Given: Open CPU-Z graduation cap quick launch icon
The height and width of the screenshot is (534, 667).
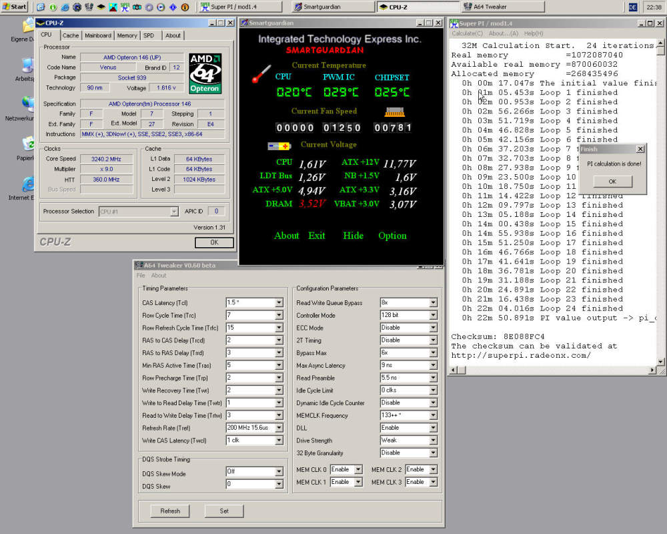Looking at the screenshot, I should tap(101, 7).
